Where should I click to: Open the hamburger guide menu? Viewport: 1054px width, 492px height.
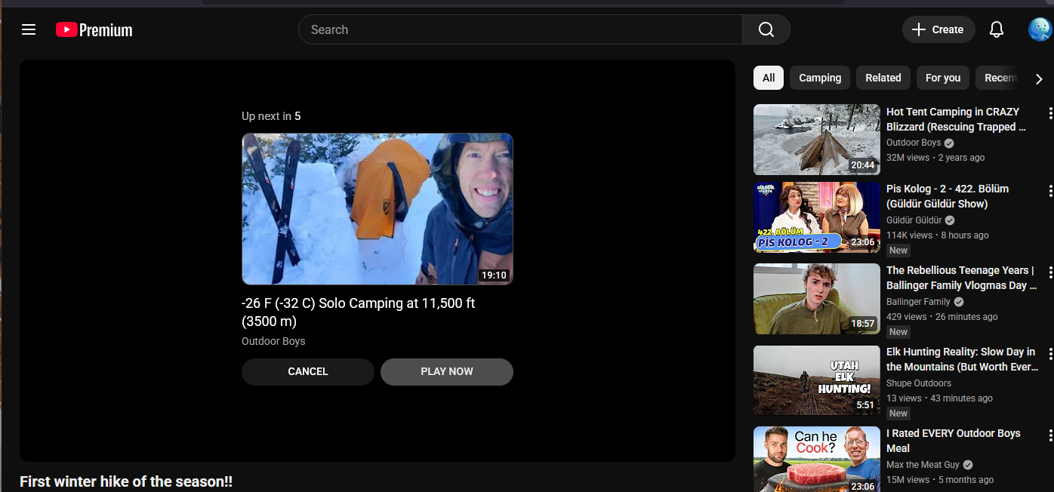click(29, 29)
